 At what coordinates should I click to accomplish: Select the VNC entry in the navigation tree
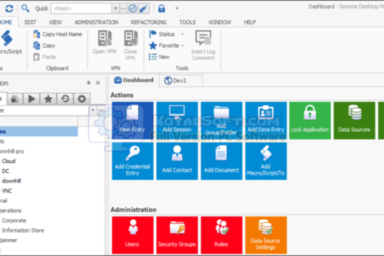(7, 191)
